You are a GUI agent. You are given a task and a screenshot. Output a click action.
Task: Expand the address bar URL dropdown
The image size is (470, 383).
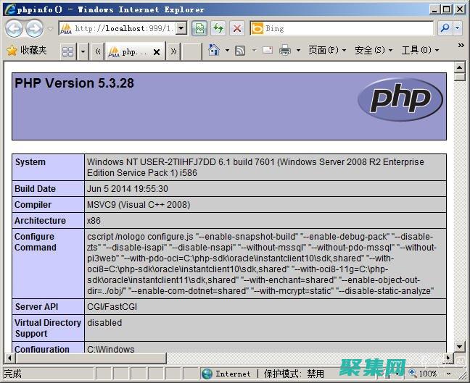(182, 28)
